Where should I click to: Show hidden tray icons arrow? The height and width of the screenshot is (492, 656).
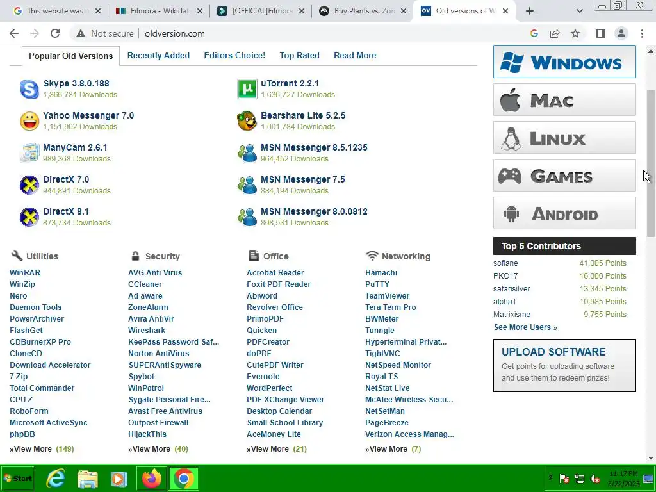pyautogui.click(x=550, y=477)
